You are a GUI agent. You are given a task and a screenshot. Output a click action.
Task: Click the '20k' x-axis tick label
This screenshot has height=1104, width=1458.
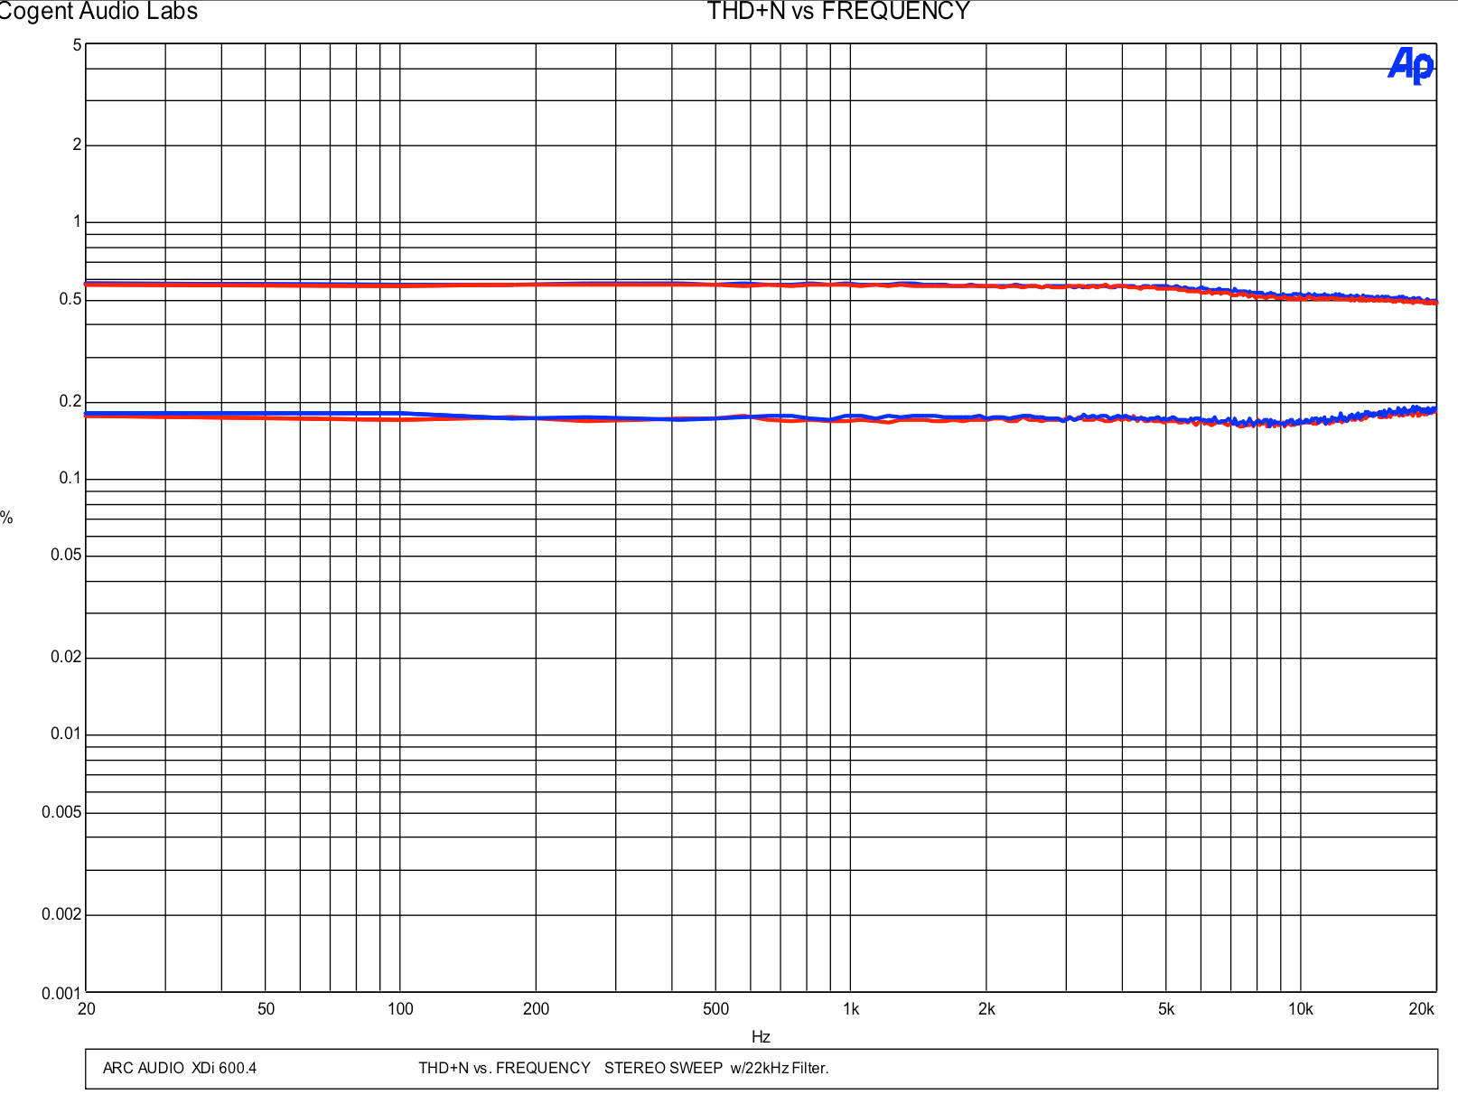pyautogui.click(x=1421, y=1009)
